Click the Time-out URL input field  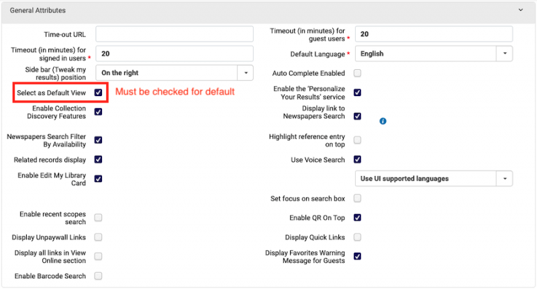point(175,34)
